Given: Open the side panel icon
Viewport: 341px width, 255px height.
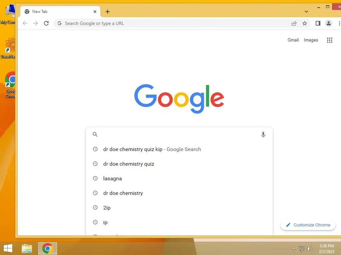Looking at the screenshot, I should 318,23.
